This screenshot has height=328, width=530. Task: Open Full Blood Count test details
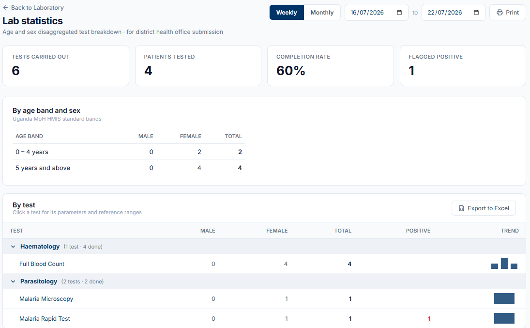[42, 264]
